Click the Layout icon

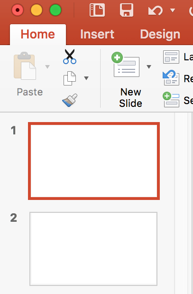coord(171,57)
